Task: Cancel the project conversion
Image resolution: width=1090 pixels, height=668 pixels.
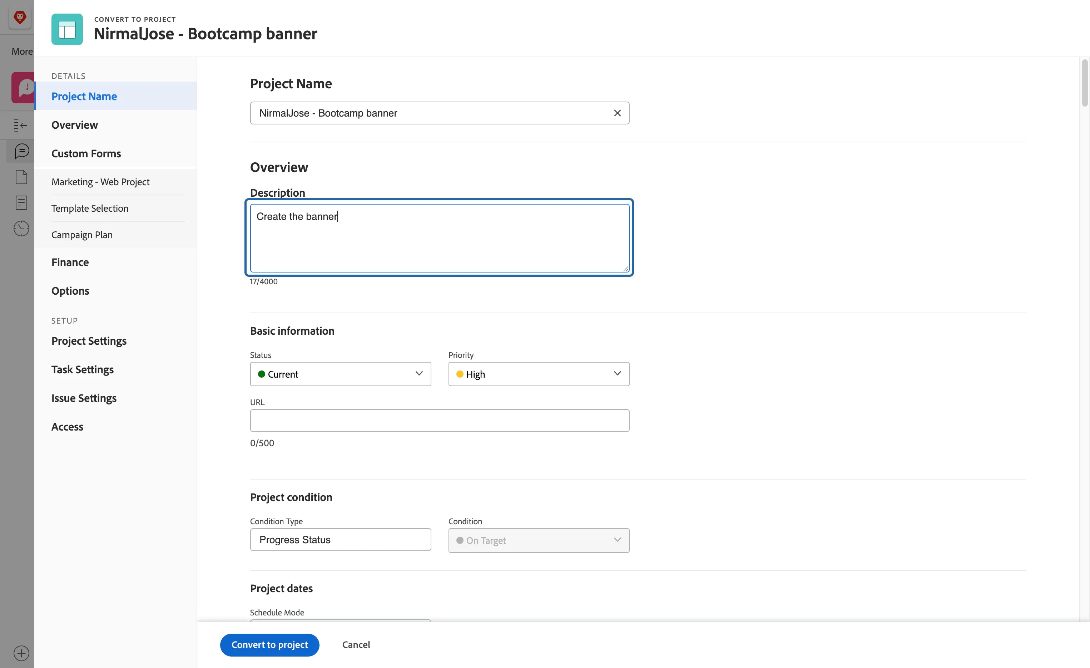Action: tap(356, 644)
